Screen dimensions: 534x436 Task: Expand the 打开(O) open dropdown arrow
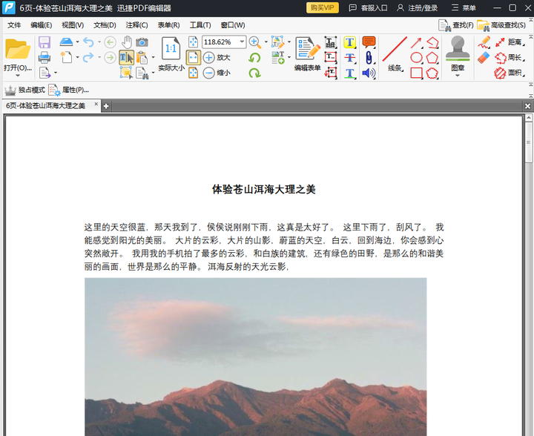pyautogui.click(x=18, y=76)
